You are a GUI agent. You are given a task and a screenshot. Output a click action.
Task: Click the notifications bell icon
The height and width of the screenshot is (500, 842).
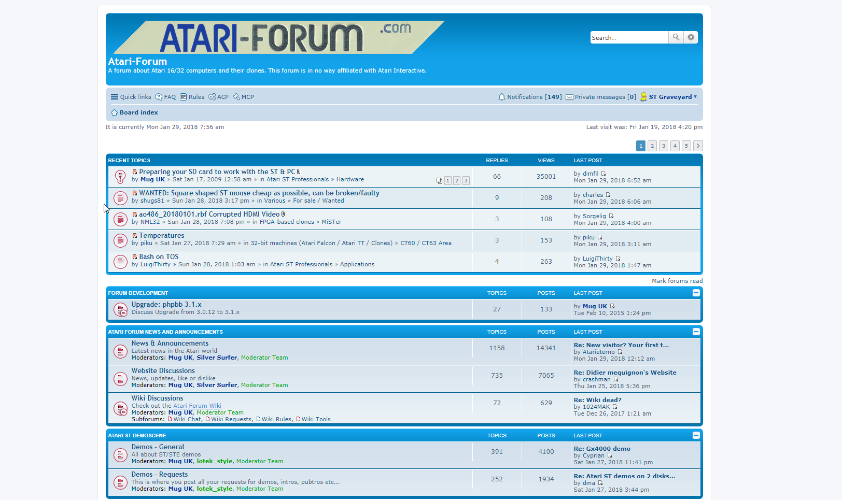(x=501, y=97)
